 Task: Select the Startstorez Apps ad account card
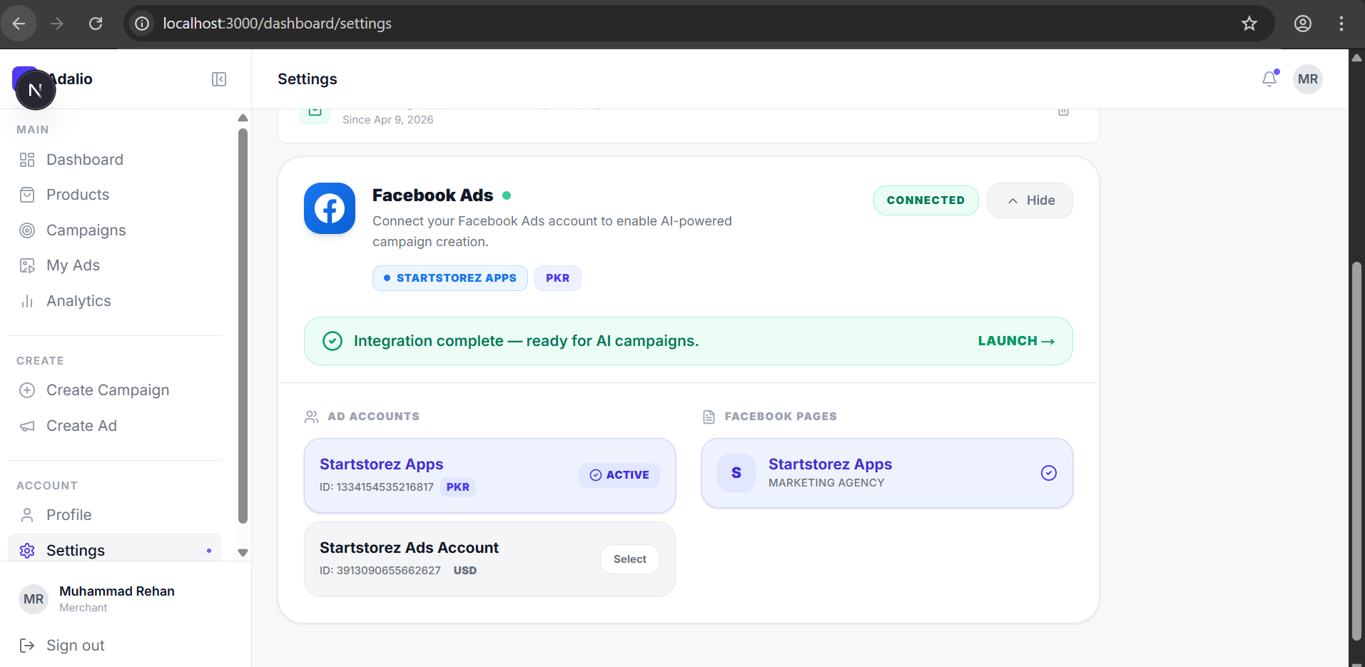489,475
